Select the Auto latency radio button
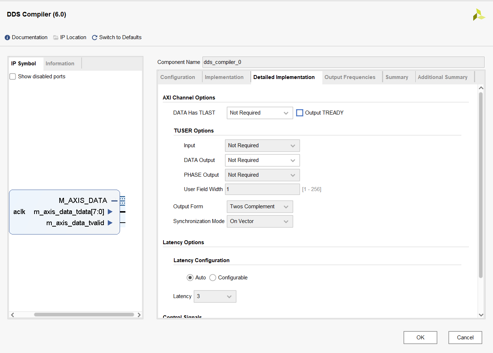 point(190,278)
